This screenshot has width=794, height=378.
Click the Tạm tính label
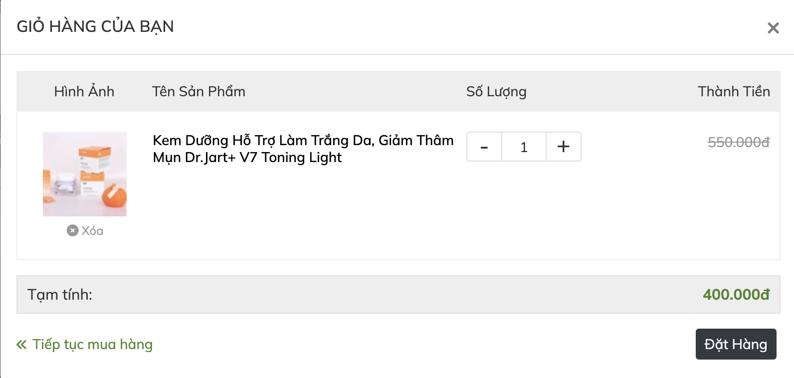click(60, 295)
